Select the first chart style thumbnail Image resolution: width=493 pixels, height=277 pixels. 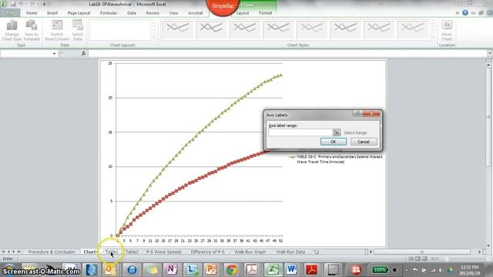click(x=177, y=29)
